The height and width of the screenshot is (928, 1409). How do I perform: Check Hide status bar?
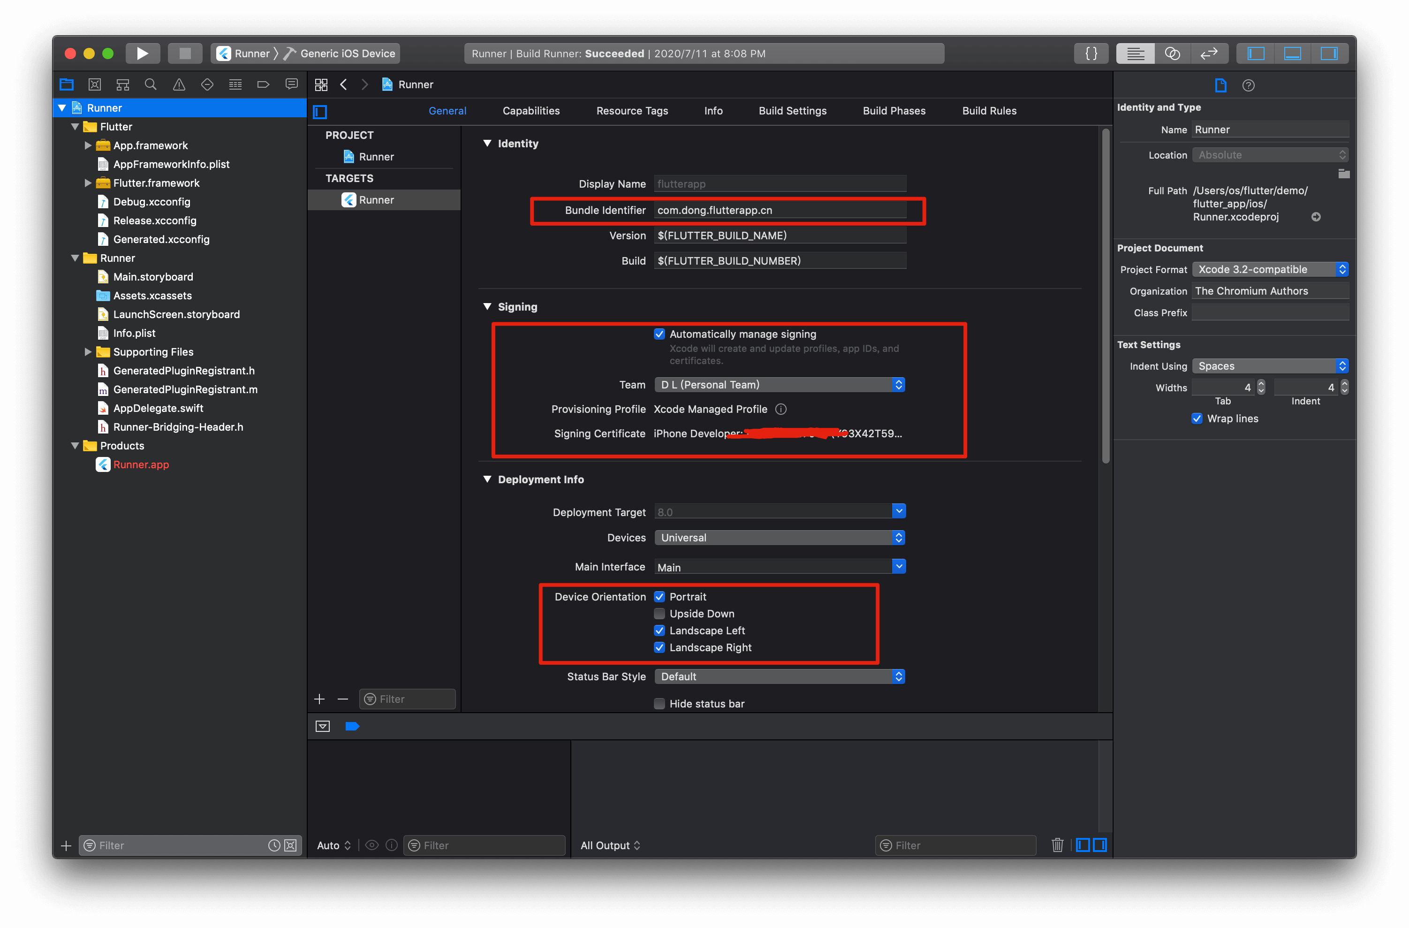(x=659, y=704)
